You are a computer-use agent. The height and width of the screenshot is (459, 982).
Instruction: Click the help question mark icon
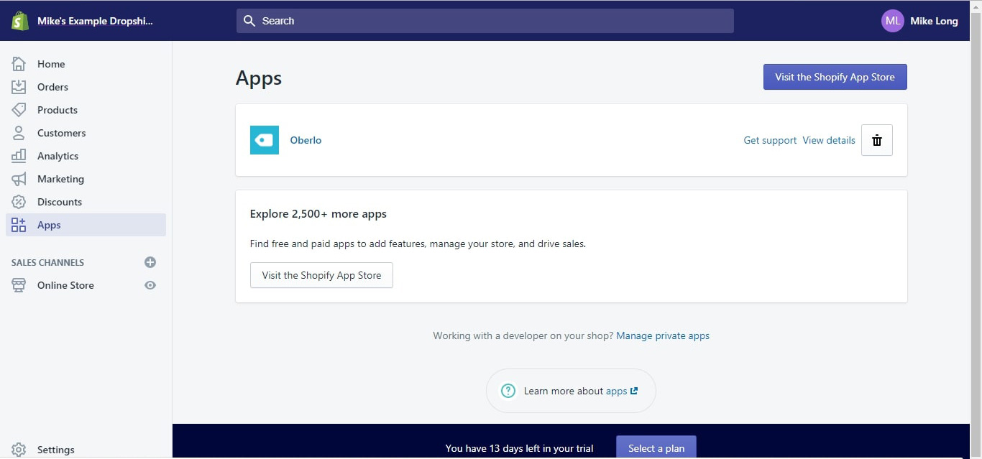[x=508, y=391]
